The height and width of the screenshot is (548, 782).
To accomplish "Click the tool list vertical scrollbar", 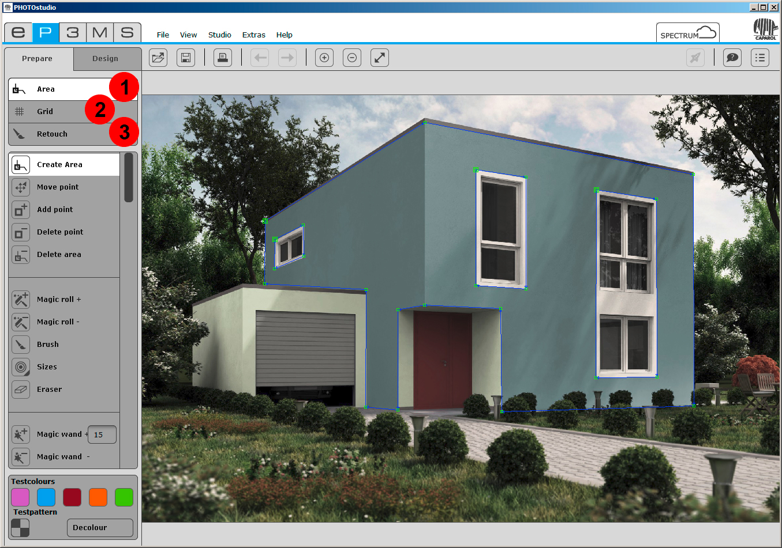I will click(129, 177).
